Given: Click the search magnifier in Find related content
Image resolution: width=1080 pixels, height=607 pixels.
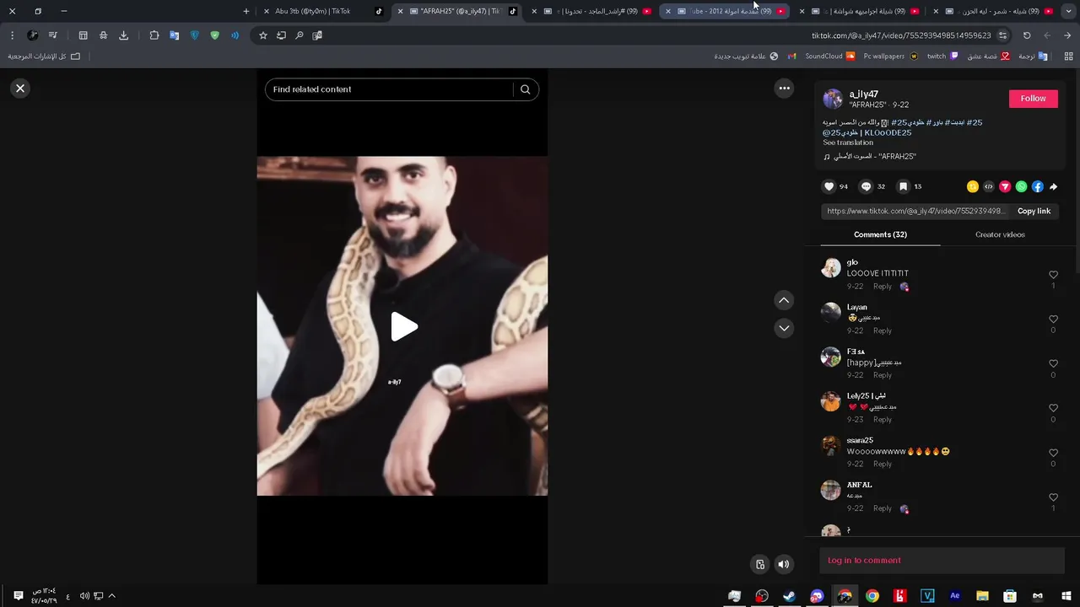Looking at the screenshot, I should 525,89.
